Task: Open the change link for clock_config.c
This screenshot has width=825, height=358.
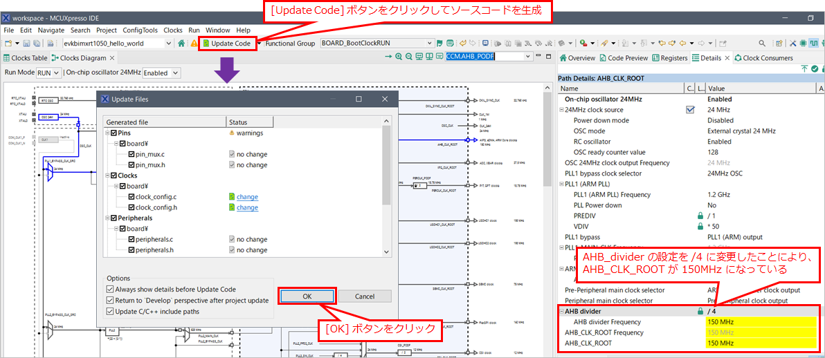Action: click(247, 197)
